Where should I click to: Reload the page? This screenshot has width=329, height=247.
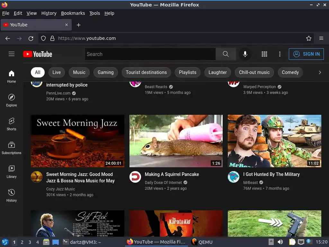point(31,39)
